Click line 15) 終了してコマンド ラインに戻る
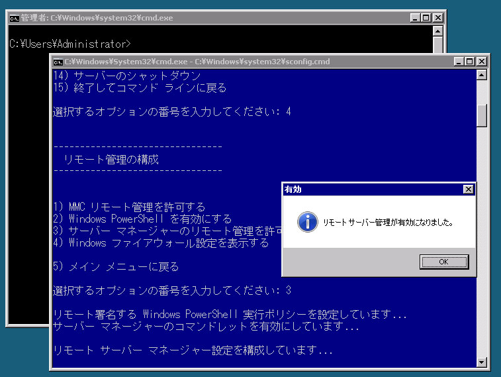Image resolution: width=501 pixels, height=377 pixels. pos(140,87)
